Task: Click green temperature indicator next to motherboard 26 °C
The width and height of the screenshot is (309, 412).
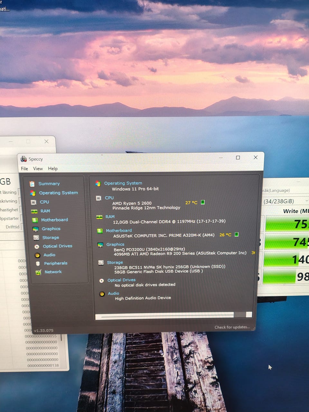Action: 237,234
